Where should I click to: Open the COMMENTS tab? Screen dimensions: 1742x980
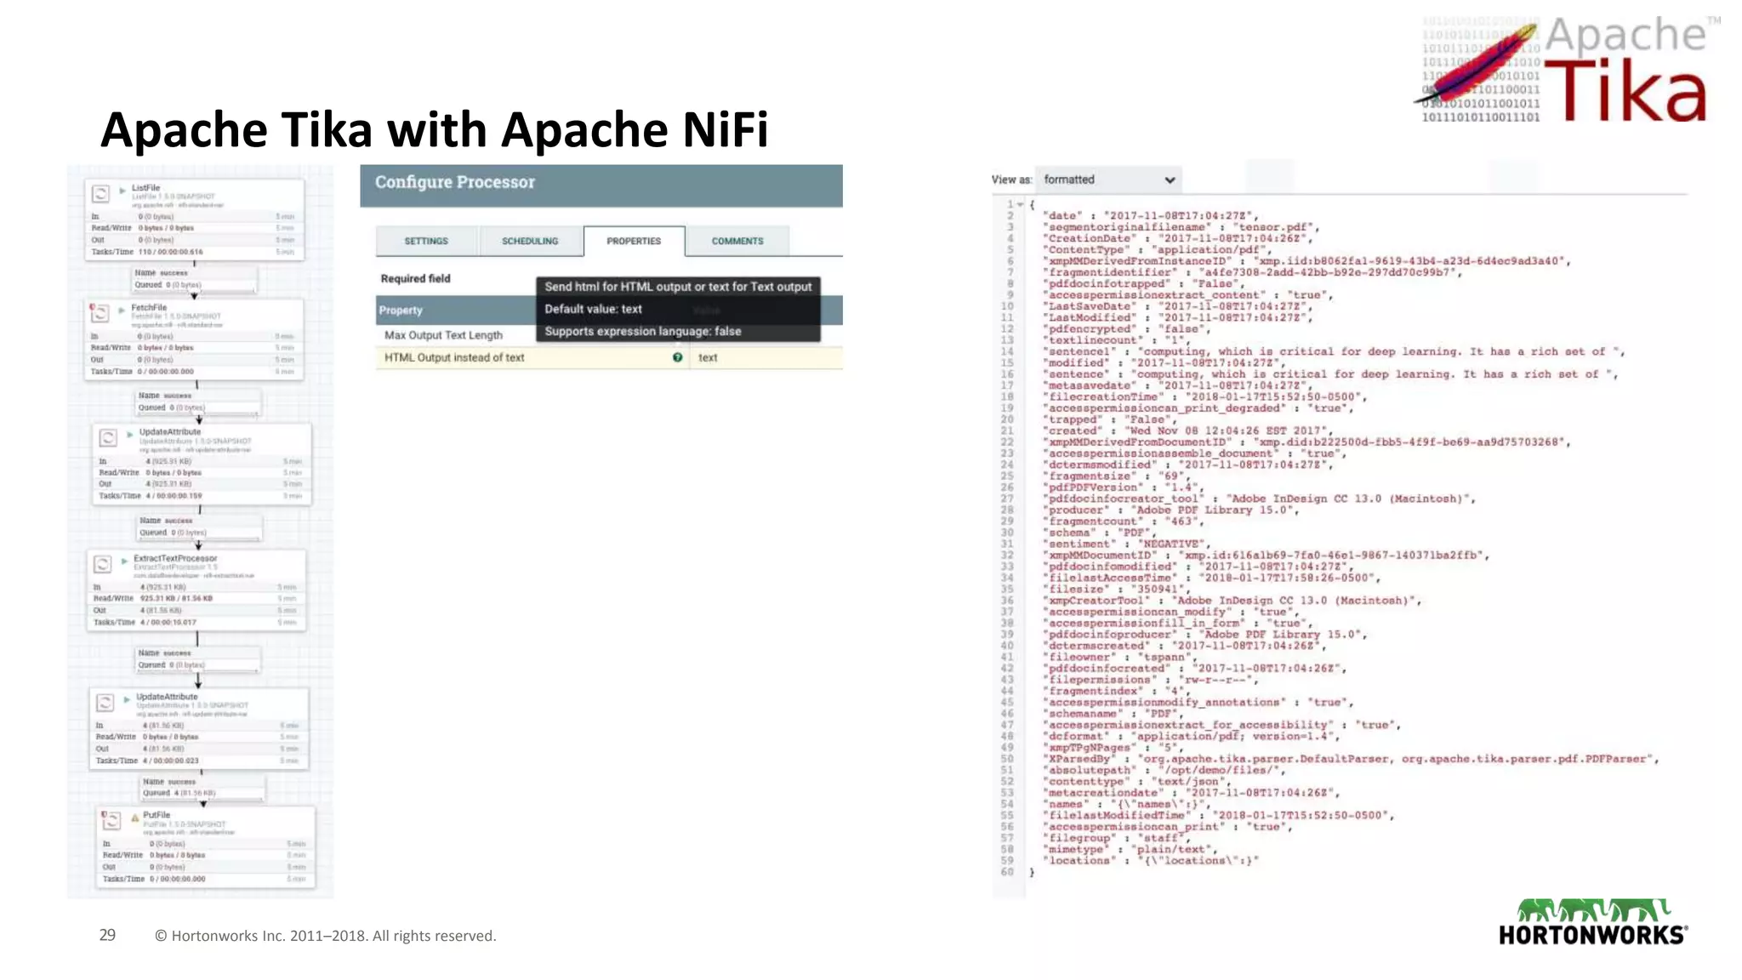coord(737,241)
